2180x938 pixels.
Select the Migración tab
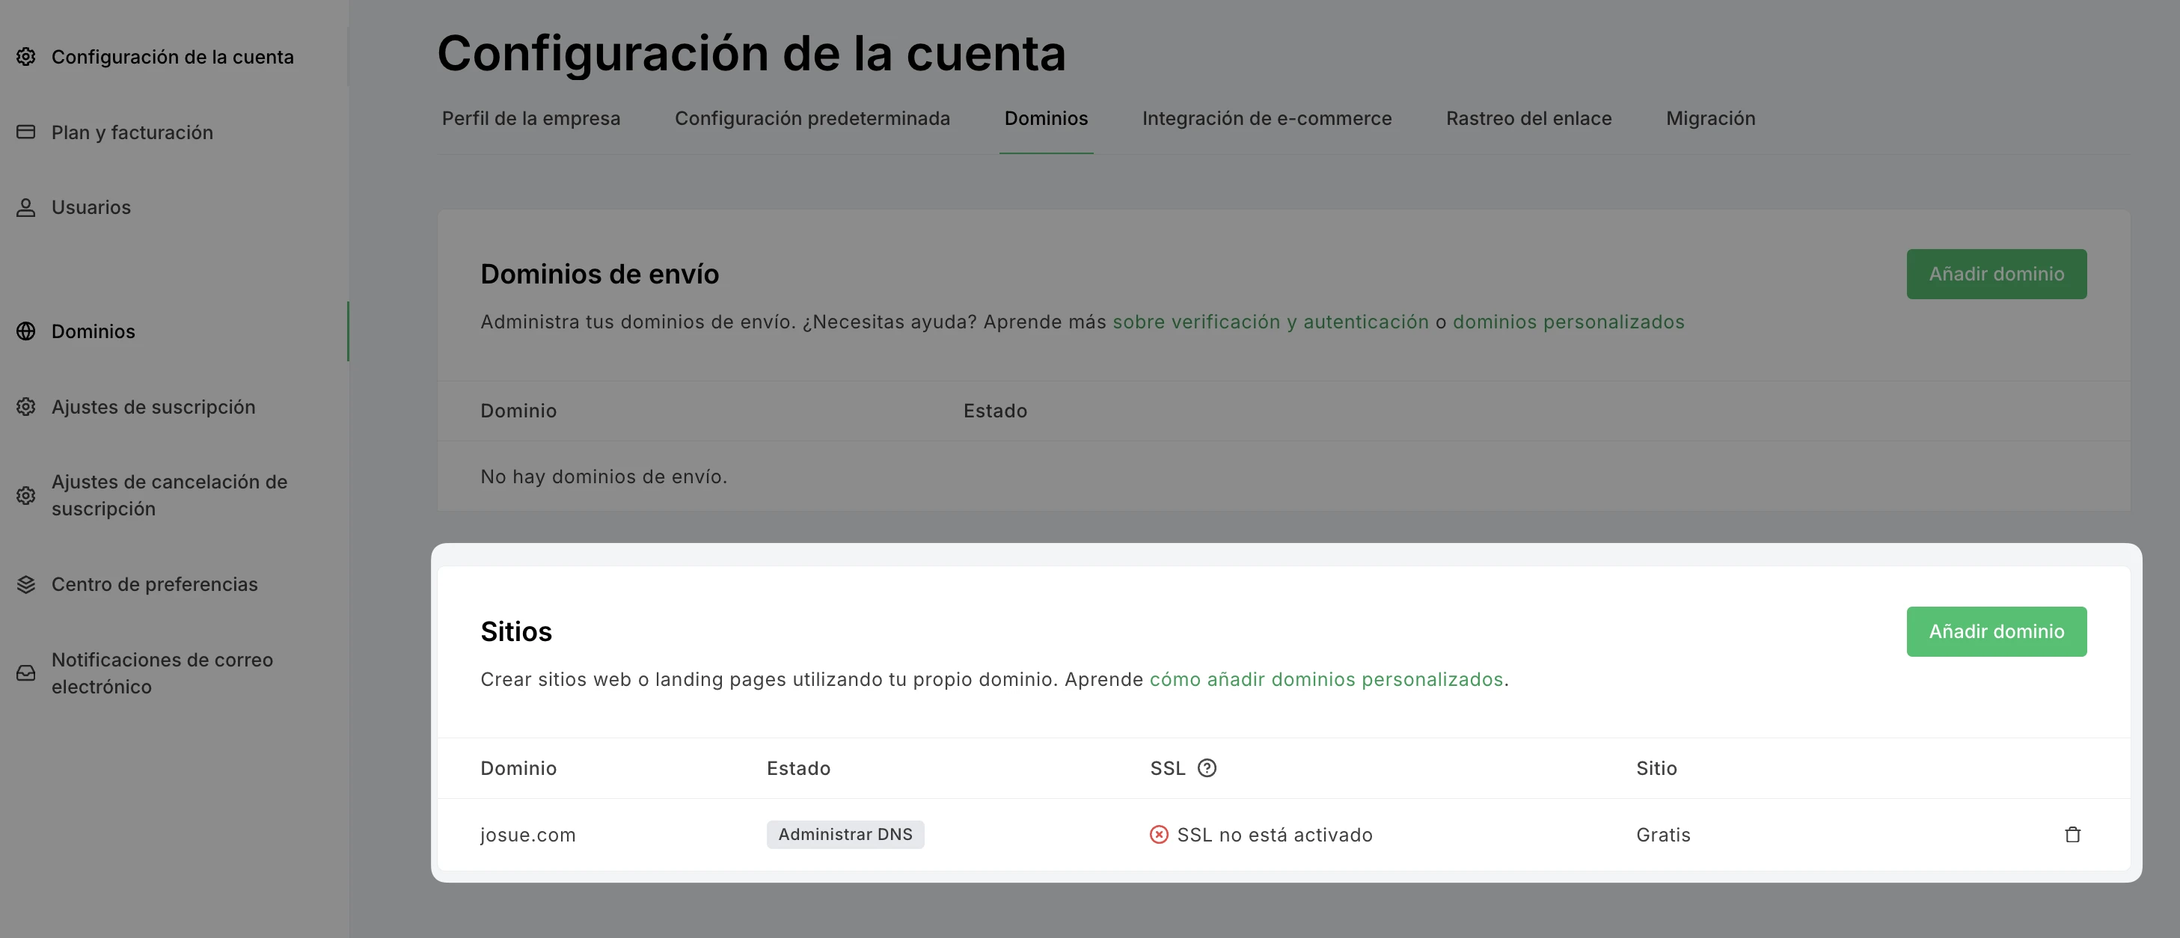1710,118
